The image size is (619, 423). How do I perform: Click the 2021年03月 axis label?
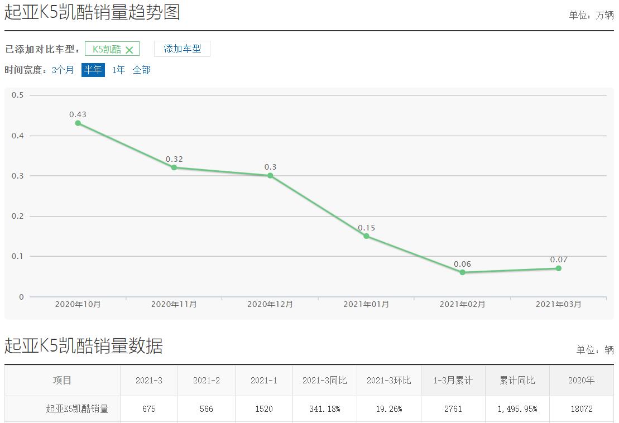pyautogui.click(x=559, y=304)
